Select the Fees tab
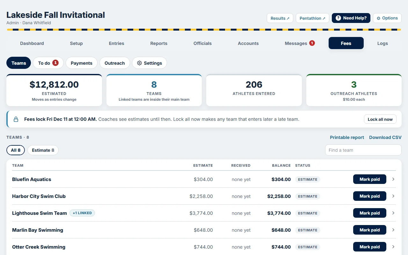This screenshot has height=255, width=408. tap(346, 43)
